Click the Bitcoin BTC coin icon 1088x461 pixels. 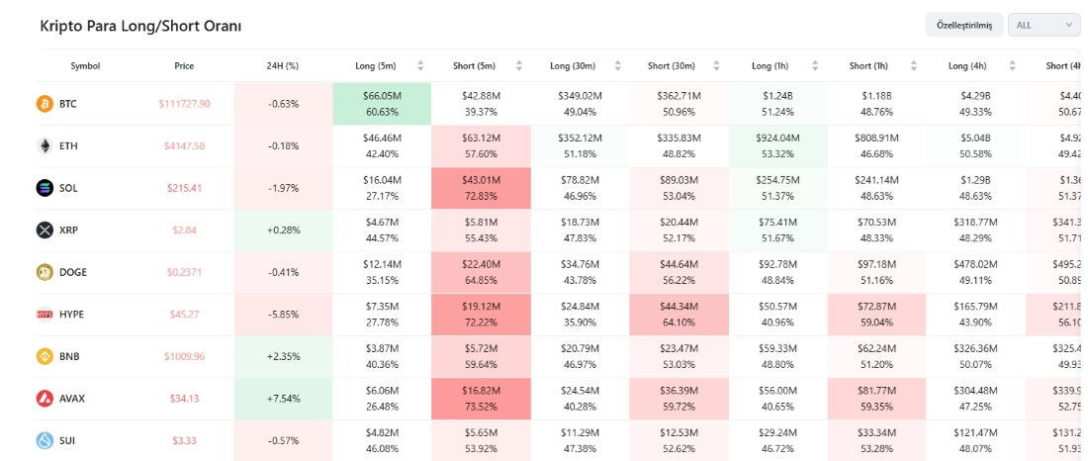click(45, 104)
